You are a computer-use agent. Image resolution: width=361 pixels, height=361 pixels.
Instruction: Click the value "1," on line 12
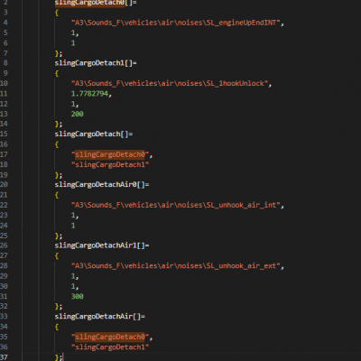[x=75, y=104]
